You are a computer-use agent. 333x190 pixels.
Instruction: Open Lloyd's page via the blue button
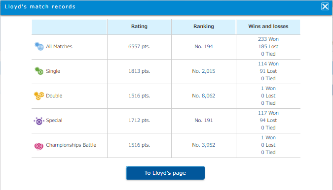pyautogui.click(x=165, y=173)
